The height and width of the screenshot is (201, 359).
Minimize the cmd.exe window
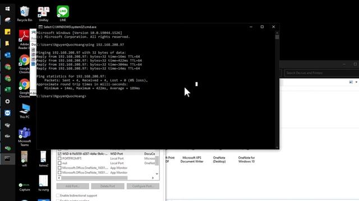[251, 27]
